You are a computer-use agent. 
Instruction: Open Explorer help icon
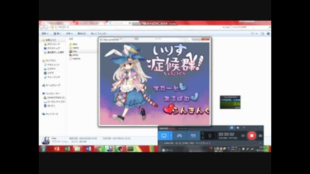click(268, 34)
